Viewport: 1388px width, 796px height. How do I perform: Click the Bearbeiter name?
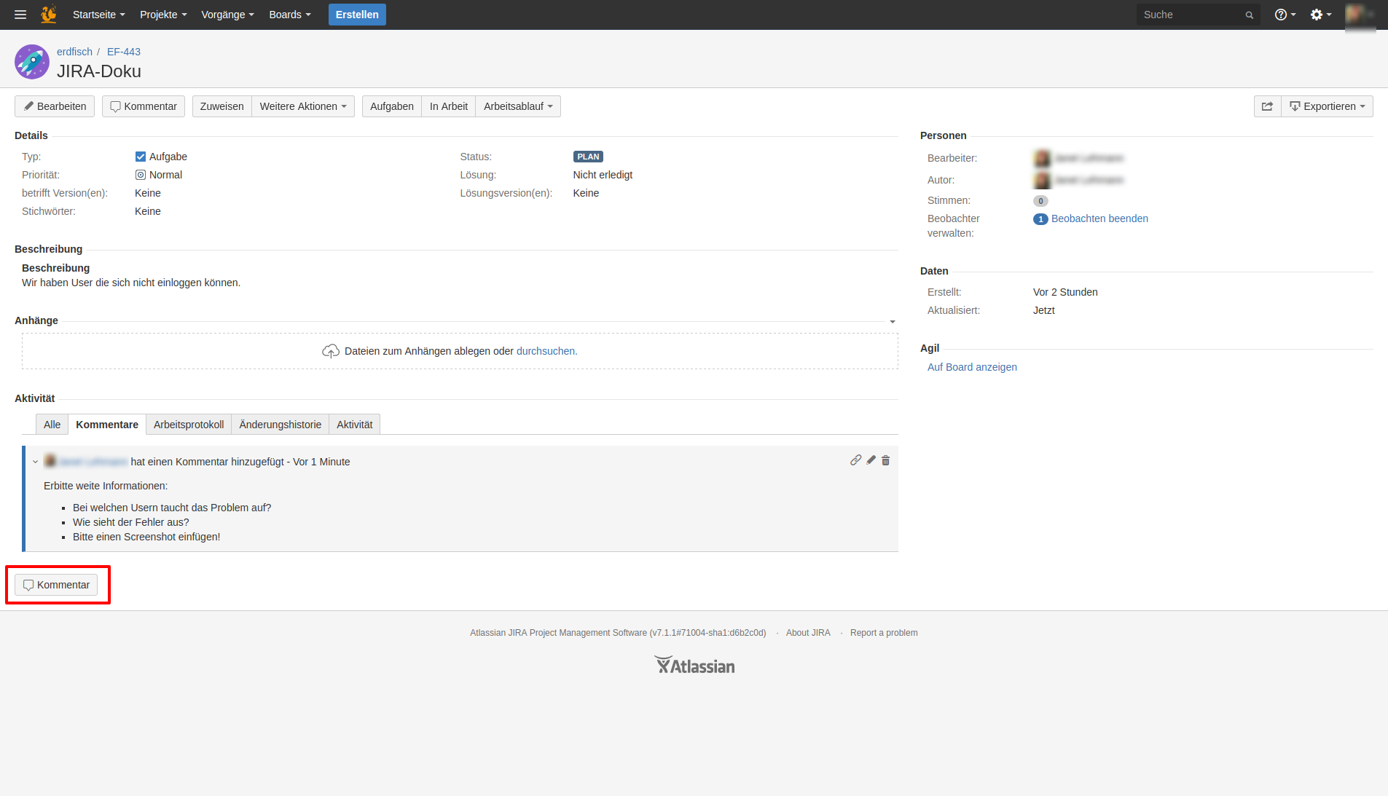click(1089, 158)
